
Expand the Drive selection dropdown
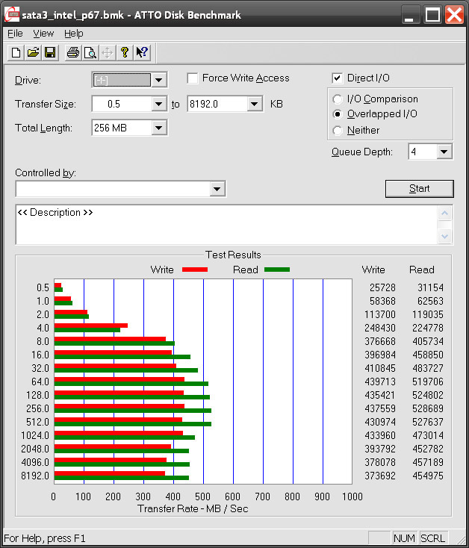(x=159, y=80)
